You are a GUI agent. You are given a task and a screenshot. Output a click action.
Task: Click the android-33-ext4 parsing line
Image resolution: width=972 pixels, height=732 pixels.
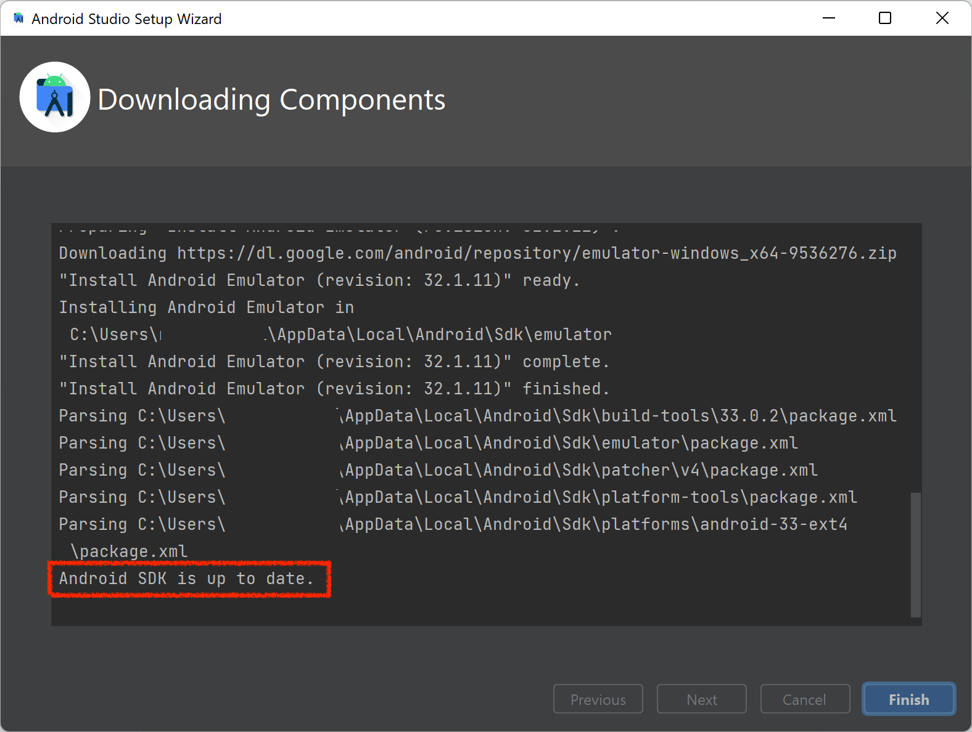[x=453, y=524]
